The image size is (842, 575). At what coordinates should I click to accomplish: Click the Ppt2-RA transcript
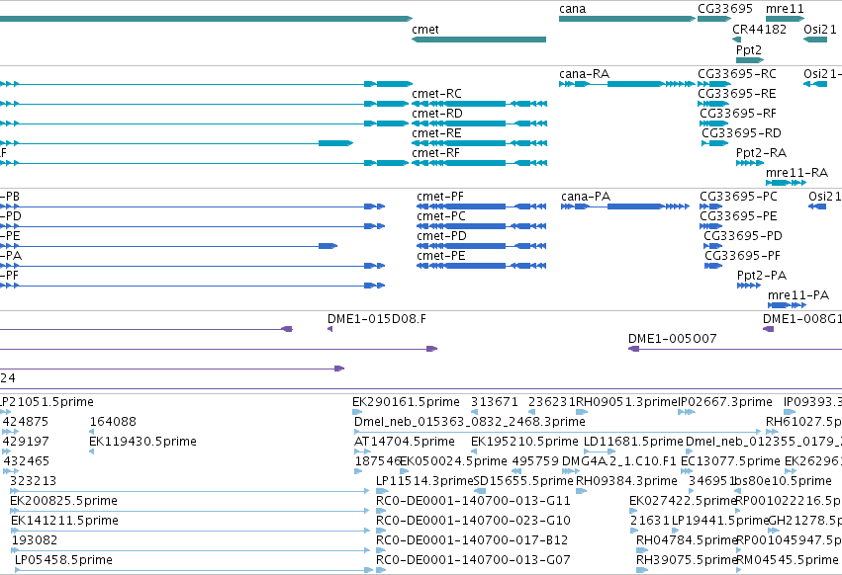click(x=750, y=163)
